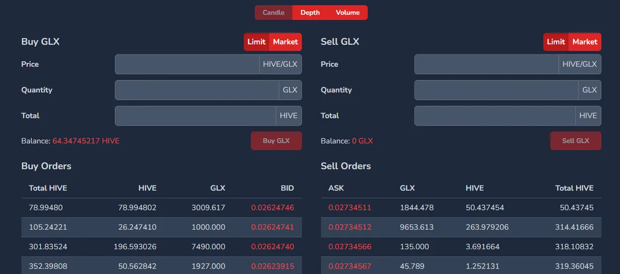620x274 pixels.
Task: Click sell order GLX amount 1844.478
Action: (417, 208)
